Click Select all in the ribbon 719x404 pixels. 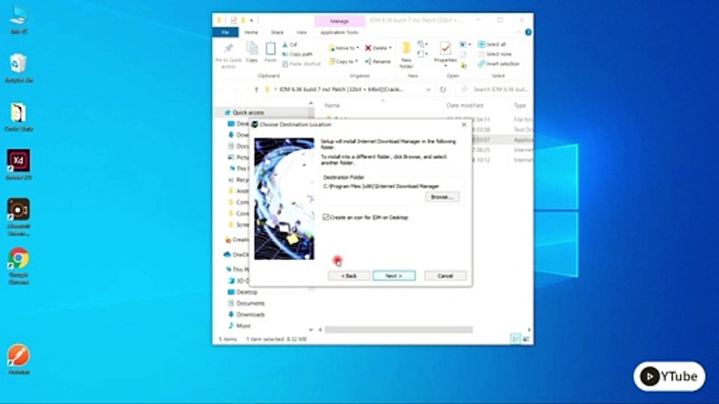(x=492, y=44)
